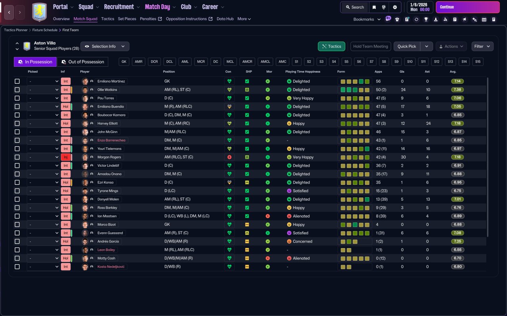Screen dimensions: 507x316
Task: Click the shirt icon in bookmarks bar
Action: point(397,19)
